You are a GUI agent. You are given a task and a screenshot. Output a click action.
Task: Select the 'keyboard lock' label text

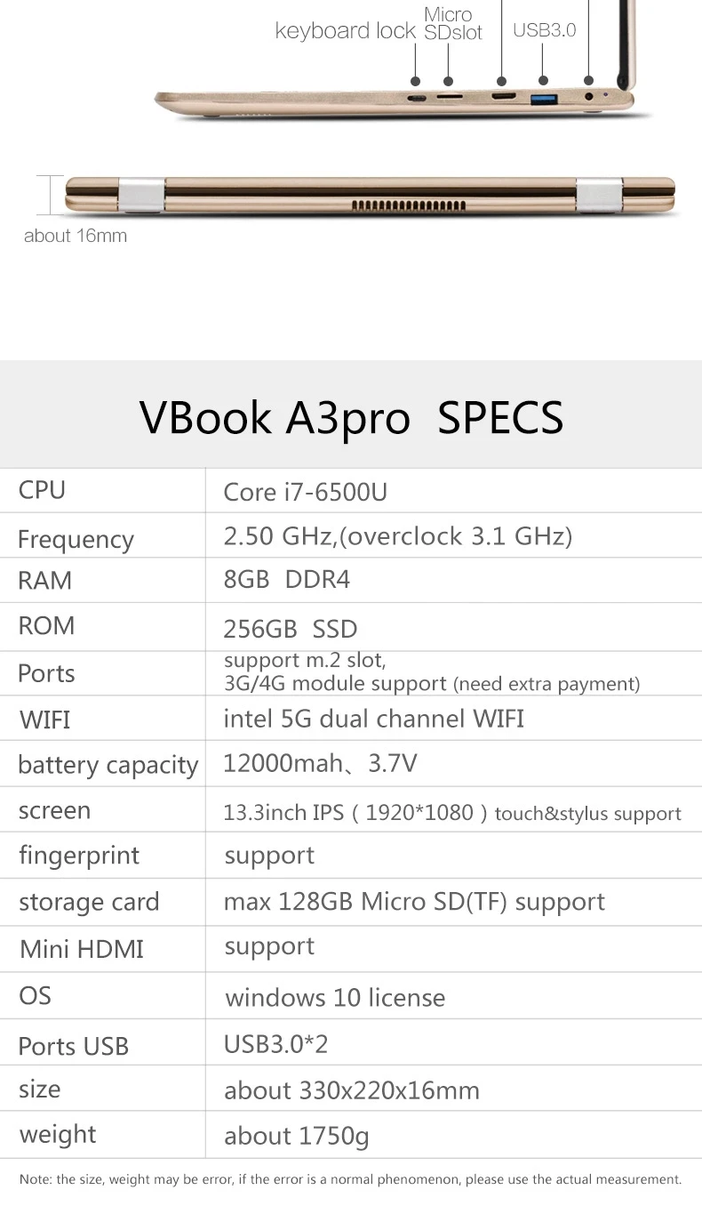point(345,31)
